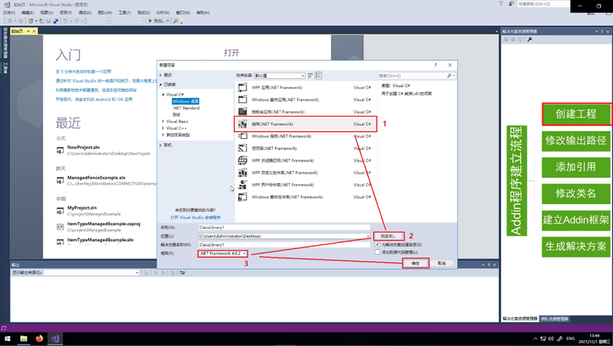Select the WPF 自定义控件库 template
The image size is (613, 346).
[306, 172]
